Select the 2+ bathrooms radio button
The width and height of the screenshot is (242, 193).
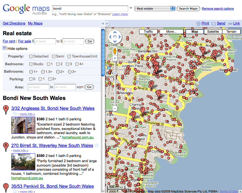point(58,72)
